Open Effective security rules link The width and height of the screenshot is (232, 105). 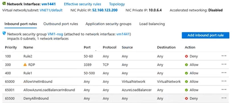(x=83, y=4)
